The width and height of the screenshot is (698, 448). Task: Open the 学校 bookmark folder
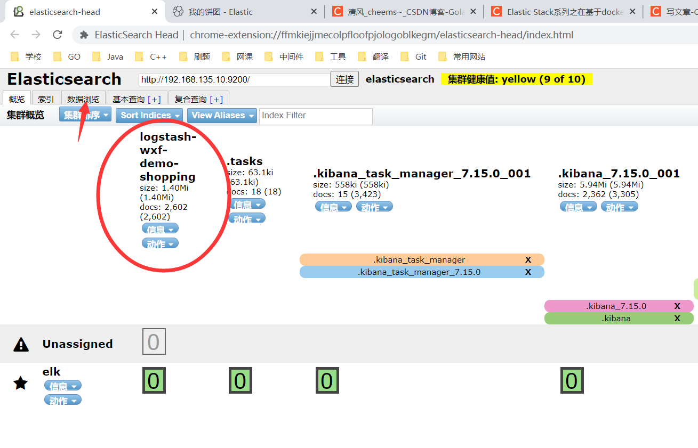pyautogui.click(x=26, y=56)
